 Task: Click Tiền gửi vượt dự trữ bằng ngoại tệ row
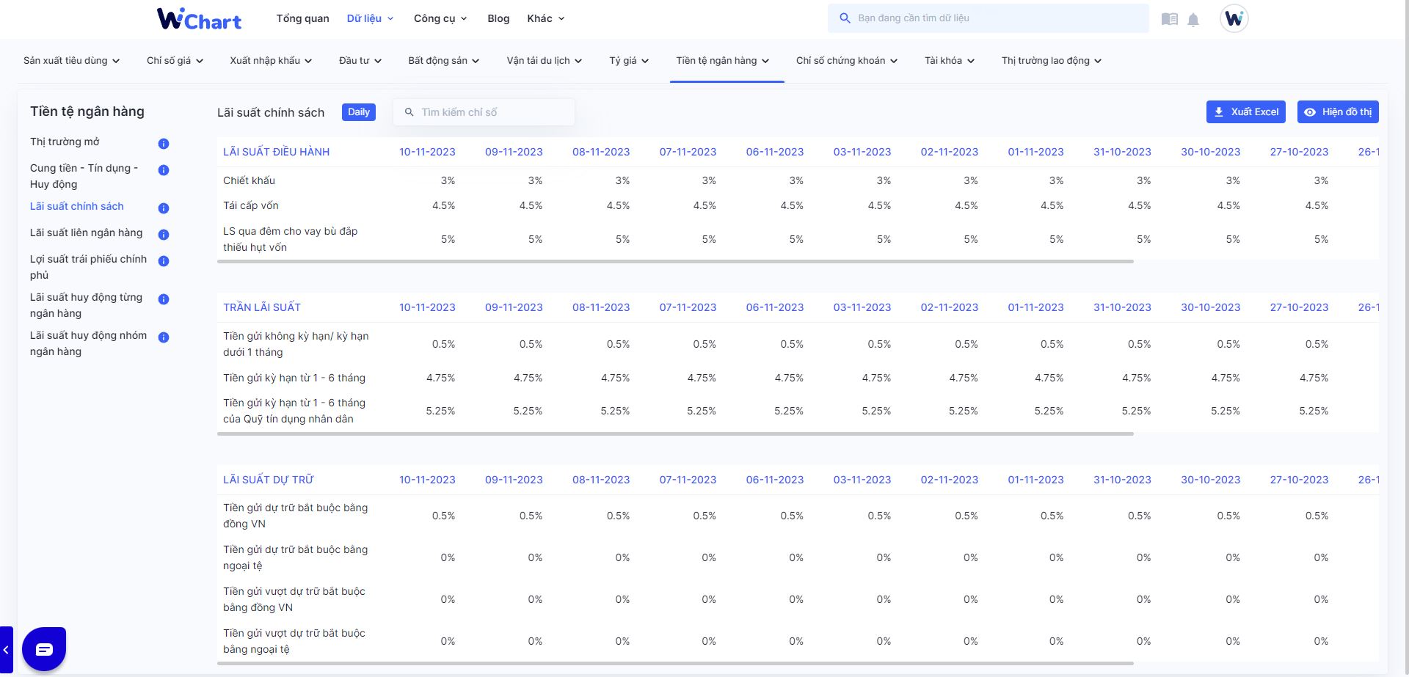(294, 641)
